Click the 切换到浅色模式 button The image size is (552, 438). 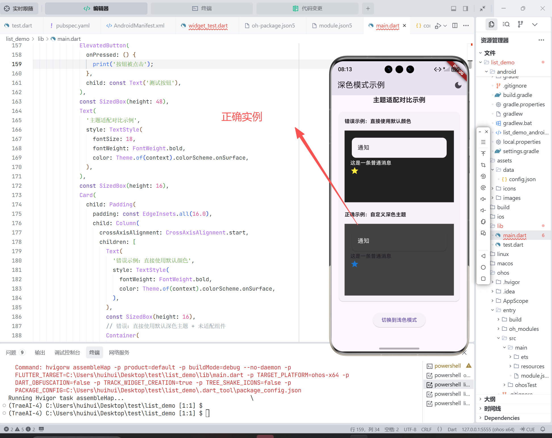click(399, 320)
